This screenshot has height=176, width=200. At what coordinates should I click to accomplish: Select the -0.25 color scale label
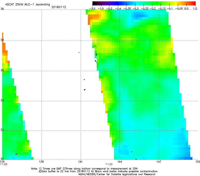pos(145,9)
